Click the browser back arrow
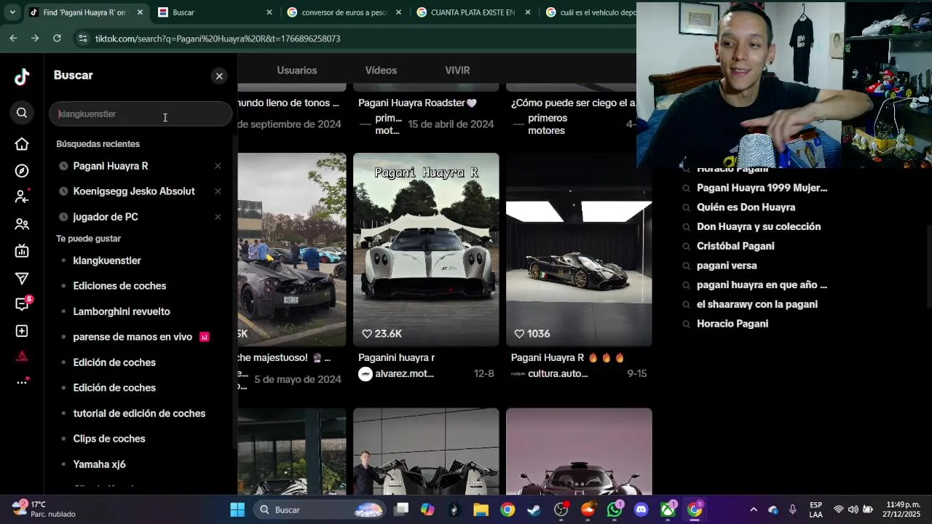 point(13,38)
